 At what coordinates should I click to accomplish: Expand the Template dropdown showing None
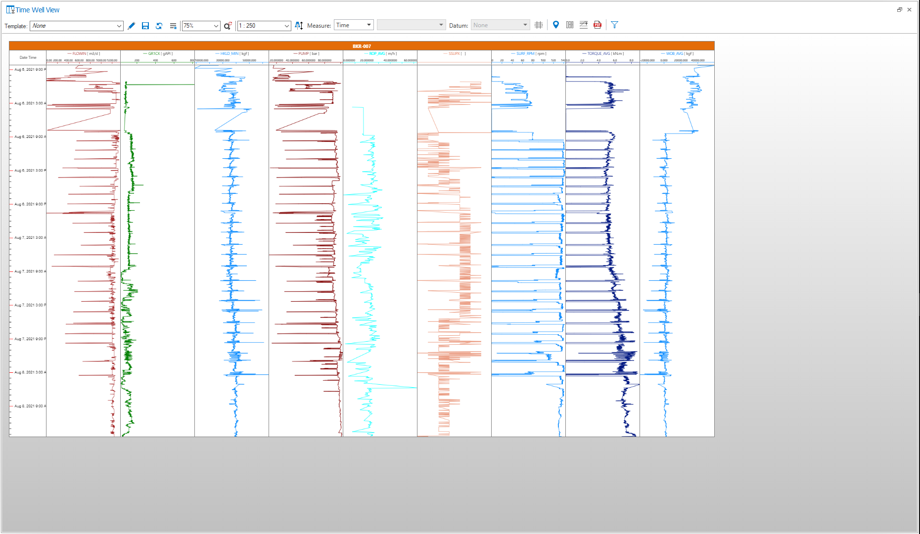point(119,26)
